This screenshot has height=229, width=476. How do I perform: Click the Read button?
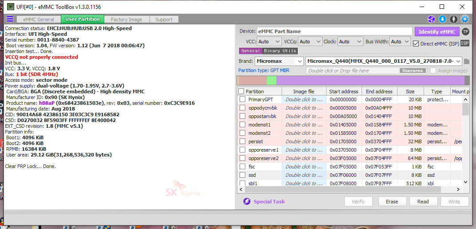(423, 202)
